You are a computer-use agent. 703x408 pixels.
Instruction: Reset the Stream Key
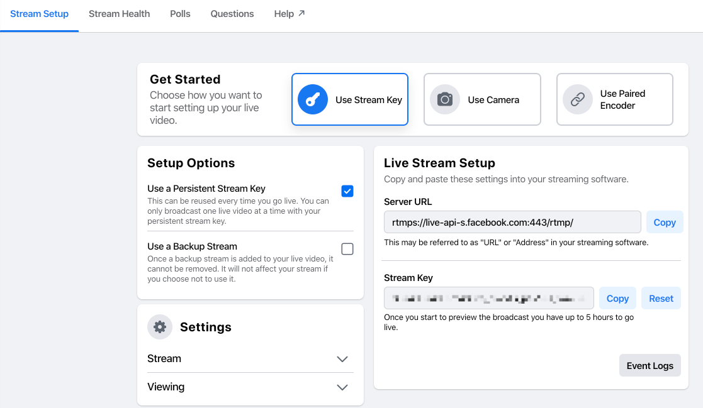pos(661,298)
